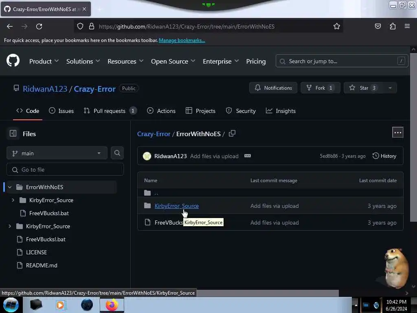Fork the repository with Fork button
The height and width of the screenshot is (313, 417).
click(320, 88)
